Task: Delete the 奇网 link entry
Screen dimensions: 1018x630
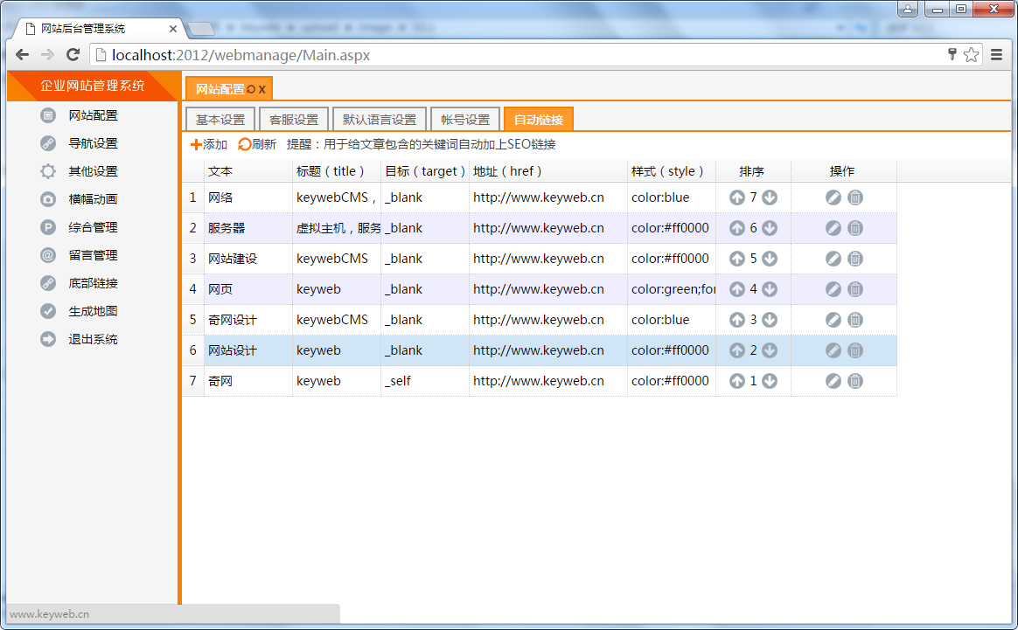Action: 855,381
